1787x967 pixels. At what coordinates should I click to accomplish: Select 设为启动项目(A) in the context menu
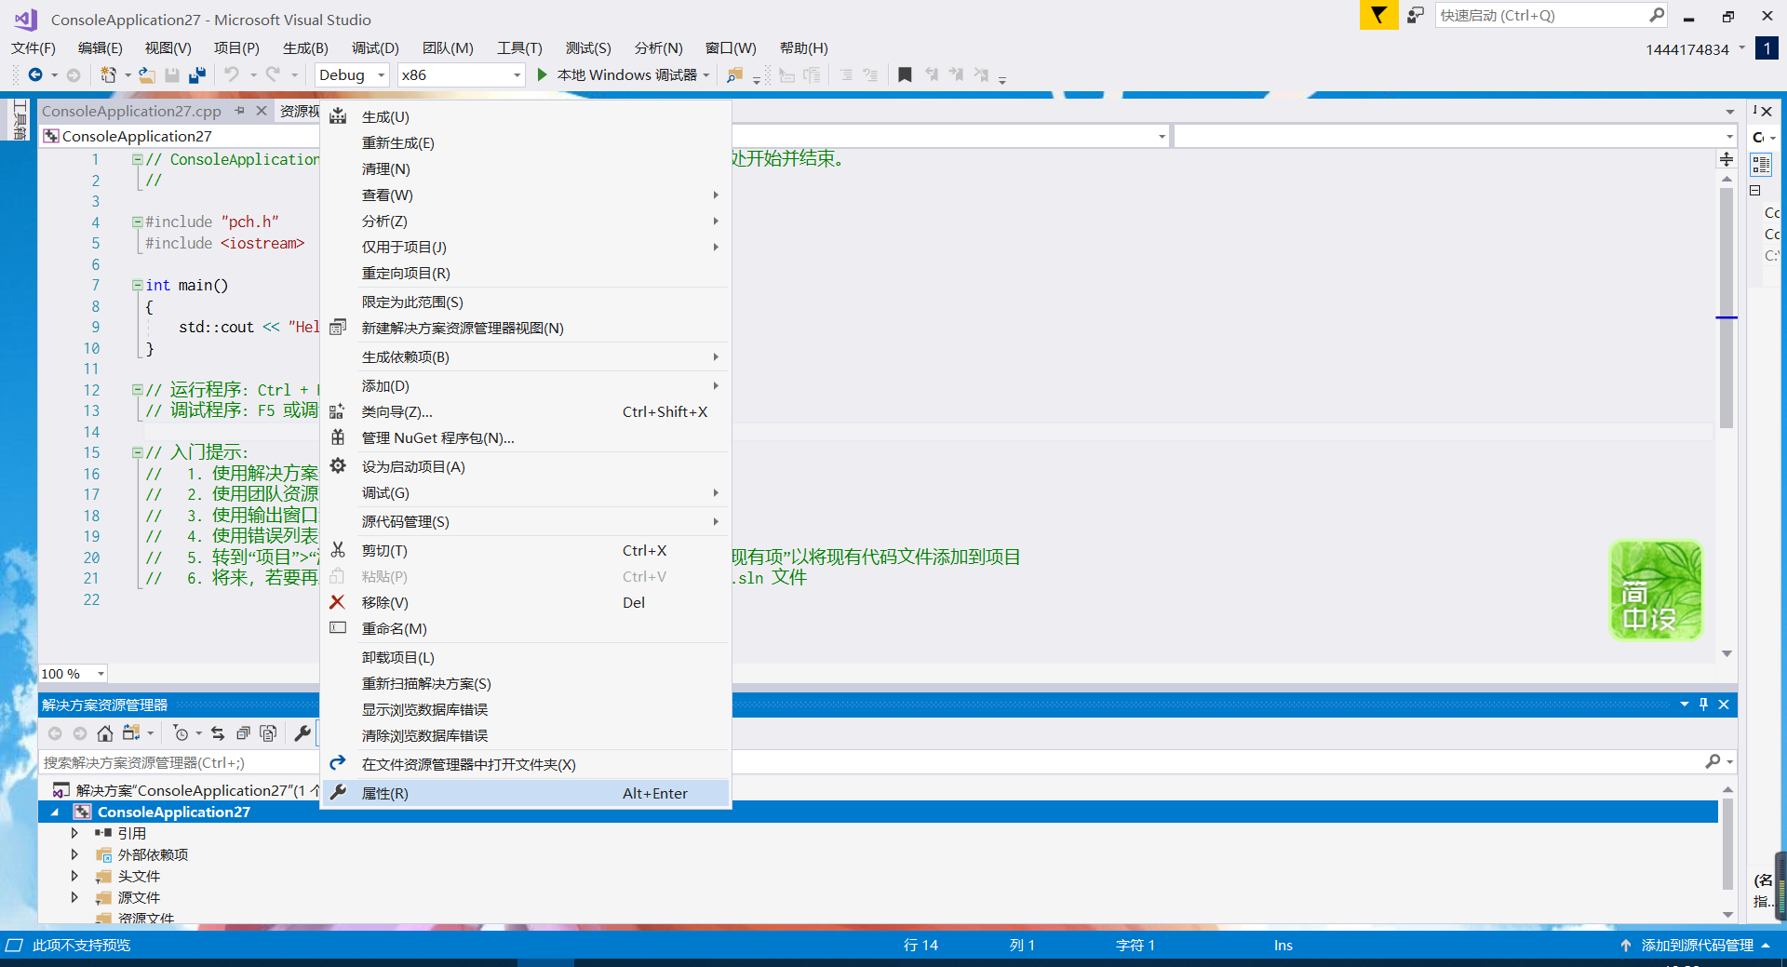(x=526, y=467)
